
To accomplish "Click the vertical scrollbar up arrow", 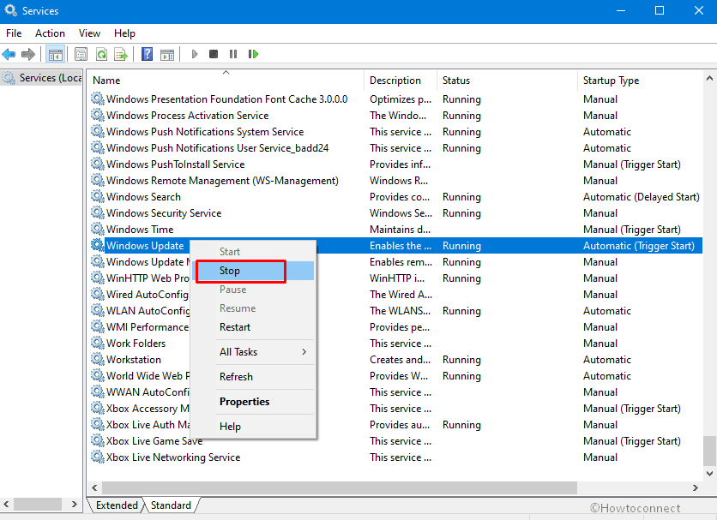I will pyautogui.click(x=709, y=78).
